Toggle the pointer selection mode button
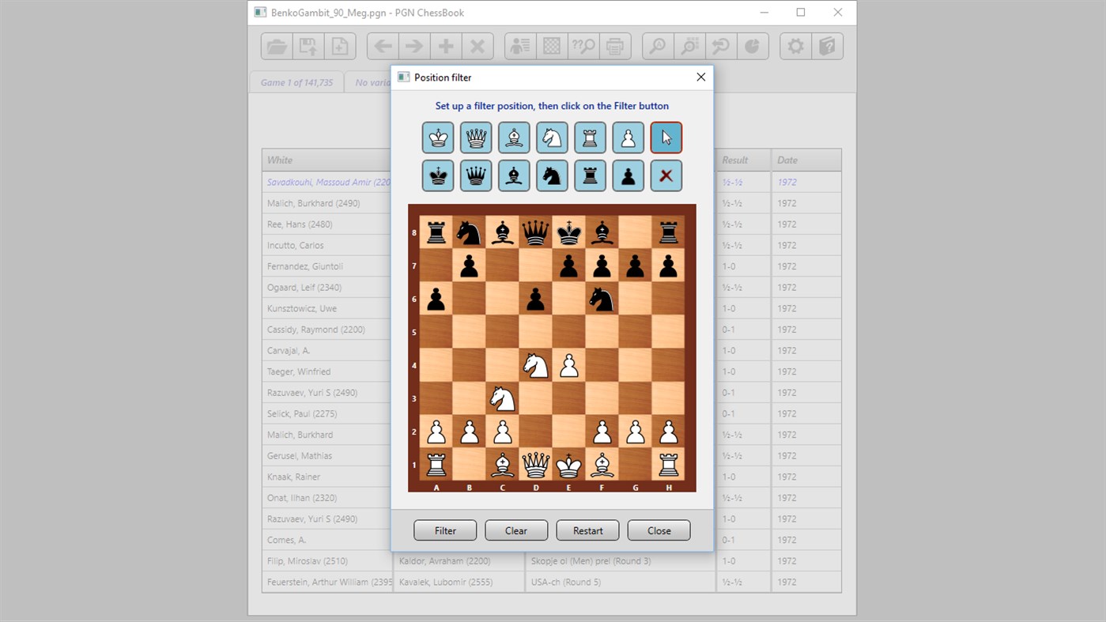This screenshot has height=622, width=1106. (x=666, y=137)
